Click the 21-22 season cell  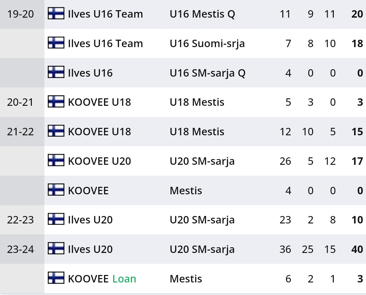coord(21,132)
